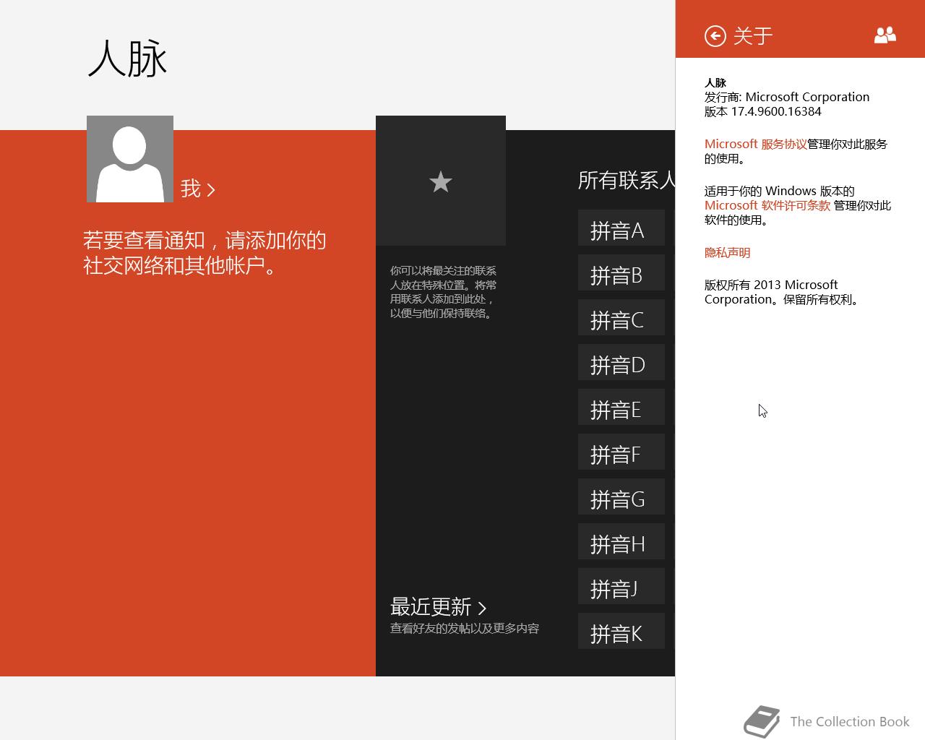Jump to 拼音A contacts
This screenshot has height=740, width=925.
pyautogui.click(x=621, y=228)
